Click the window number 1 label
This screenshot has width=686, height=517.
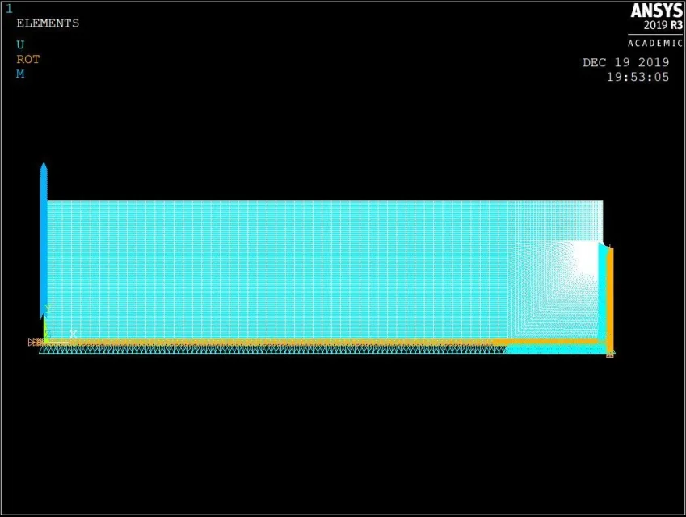pyautogui.click(x=9, y=9)
